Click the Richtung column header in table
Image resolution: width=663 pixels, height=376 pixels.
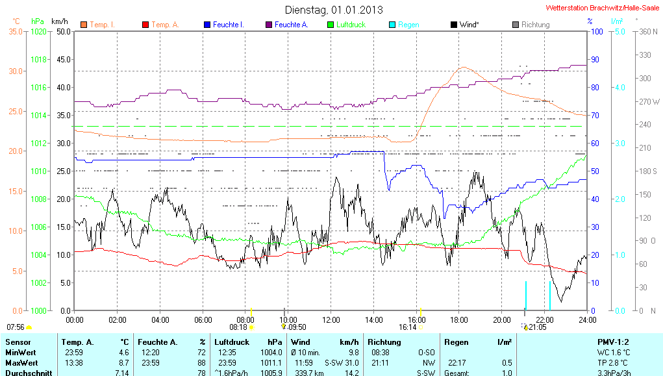384,342
